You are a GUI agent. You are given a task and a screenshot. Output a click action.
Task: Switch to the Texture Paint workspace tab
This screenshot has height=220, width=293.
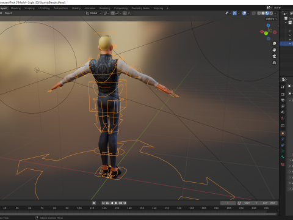coord(60,9)
